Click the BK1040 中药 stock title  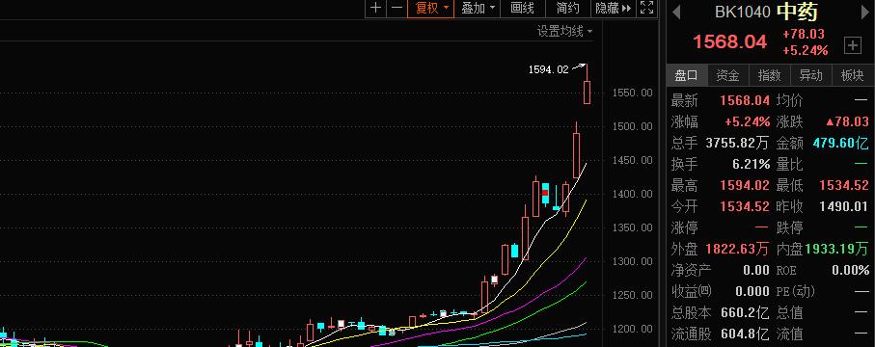click(766, 12)
